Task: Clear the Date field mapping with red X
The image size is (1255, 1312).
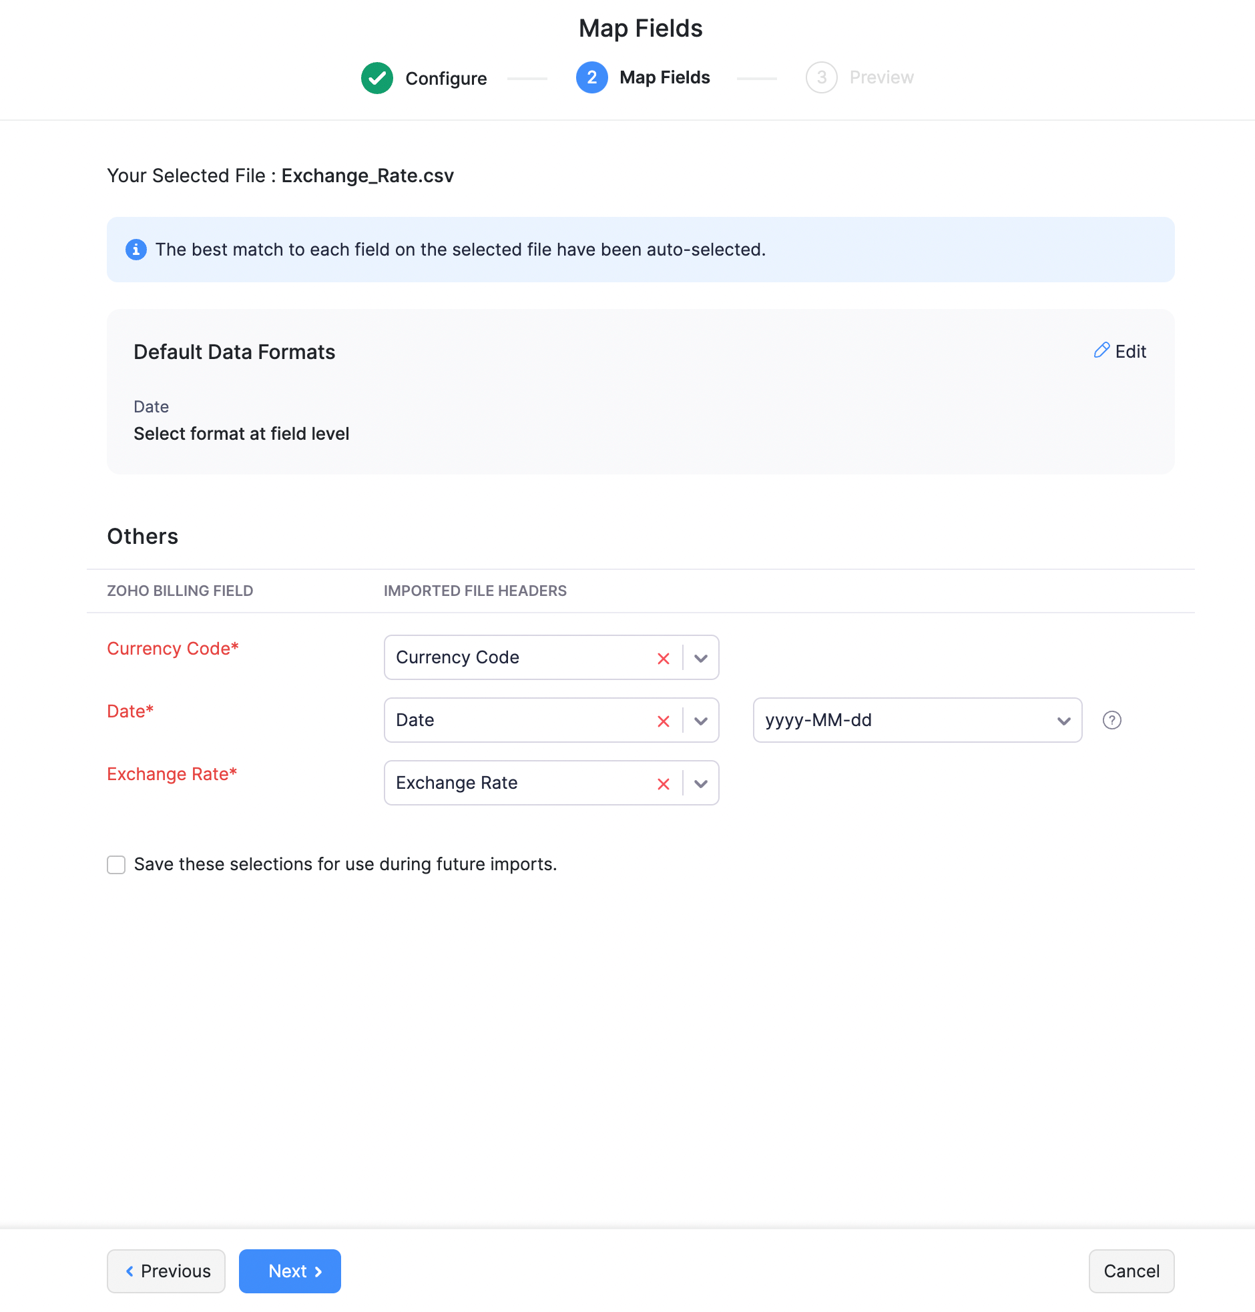Action: (663, 721)
